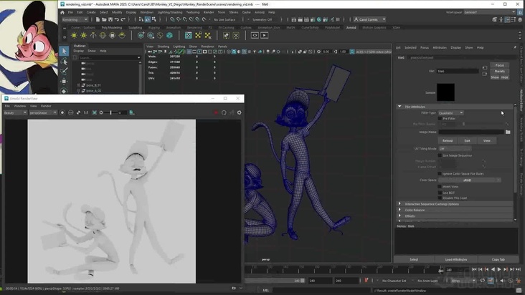Create an Arnold Area Light from shelf
525x295 pixels.
[x=74, y=35]
